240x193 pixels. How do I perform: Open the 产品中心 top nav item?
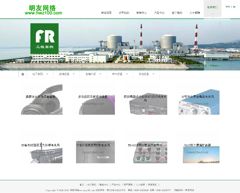(x=159, y=13)
